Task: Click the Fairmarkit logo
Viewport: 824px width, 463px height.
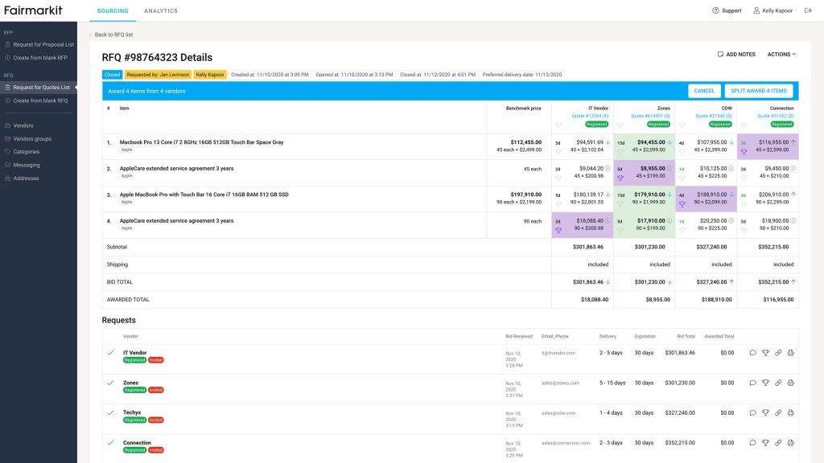Action: (x=33, y=10)
